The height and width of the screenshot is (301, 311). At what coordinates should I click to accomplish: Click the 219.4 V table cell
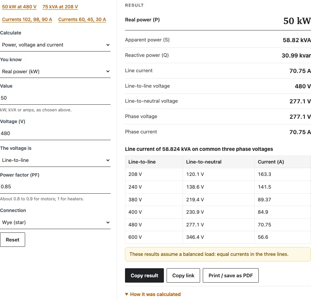(x=219, y=200)
